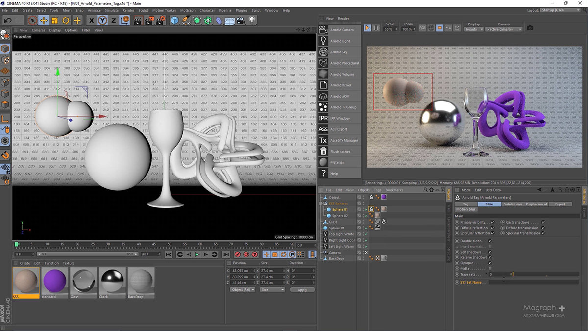Image resolution: width=588 pixels, height=331 pixels.
Task: Click Record Active Objects keyframe button
Action: [x=237, y=255]
